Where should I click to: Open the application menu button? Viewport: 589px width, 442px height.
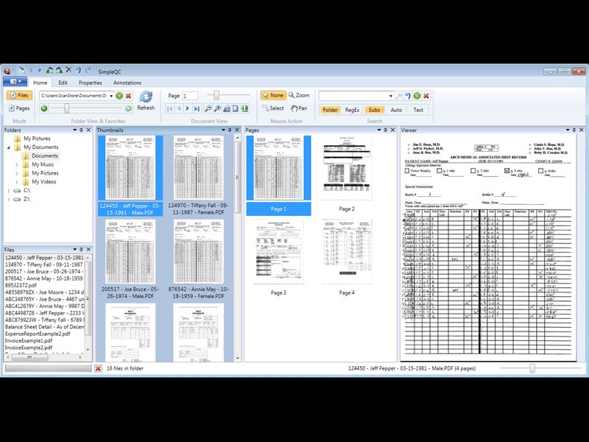pyautogui.click(x=15, y=81)
